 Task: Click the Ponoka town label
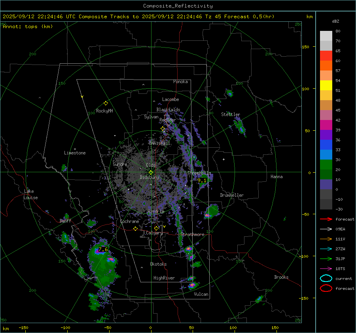click(180, 82)
